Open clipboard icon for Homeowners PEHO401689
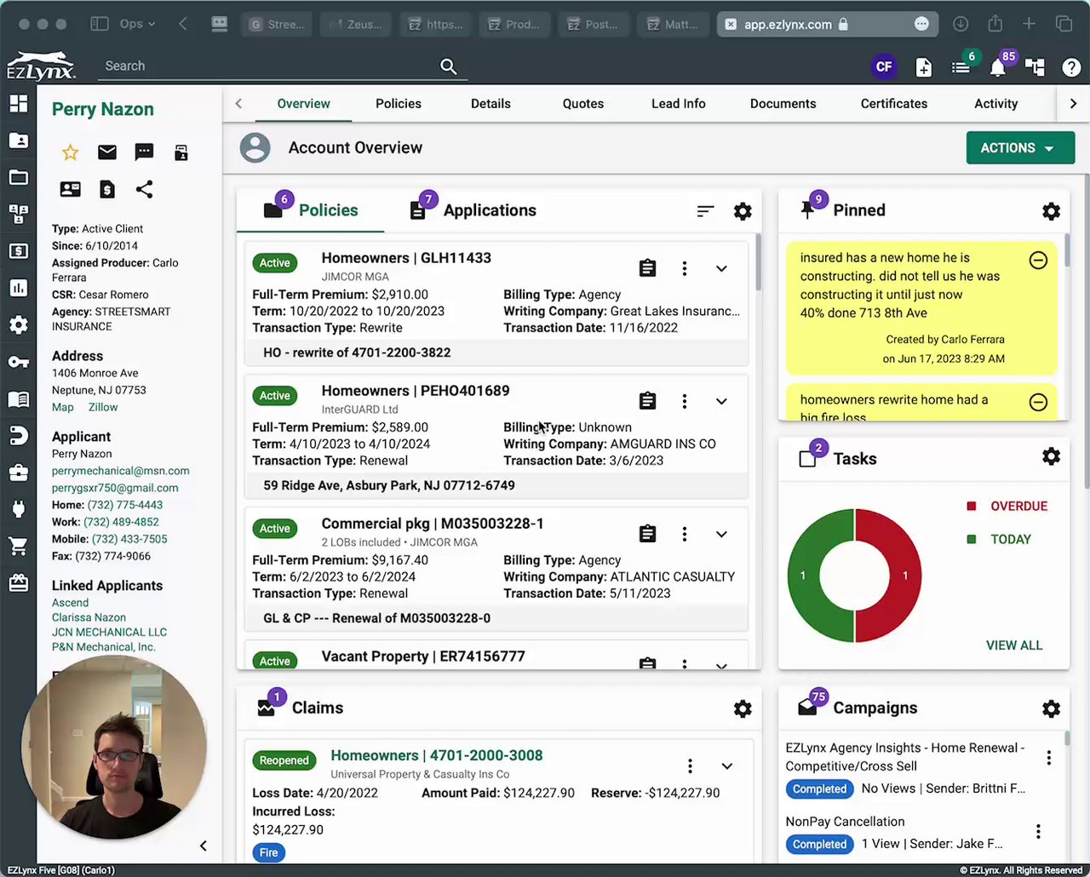 [647, 401]
